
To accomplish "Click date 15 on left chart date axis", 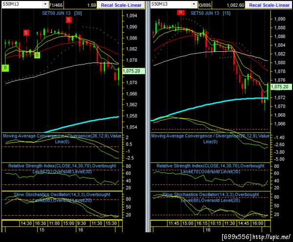I will [42, 230].
